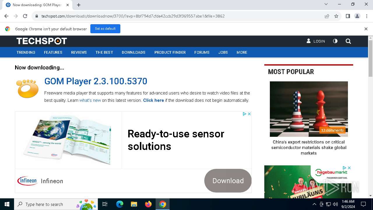The width and height of the screenshot is (373, 210).
Task: Use the Click here download link
Action: (x=154, y=100)
